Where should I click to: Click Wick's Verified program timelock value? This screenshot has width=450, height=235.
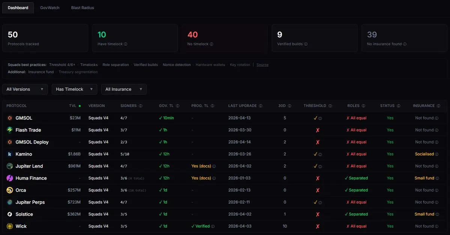click(201, 226)
